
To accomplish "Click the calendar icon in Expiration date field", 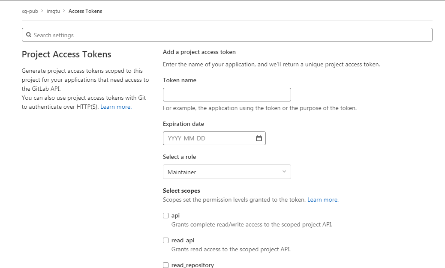I will point(259,138).
